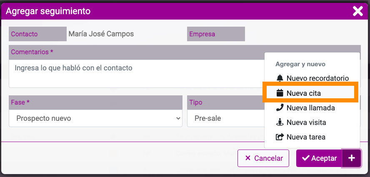Click the small X icon inside Cancelar
The image size is (370, 177).
[x=248, y=158]
